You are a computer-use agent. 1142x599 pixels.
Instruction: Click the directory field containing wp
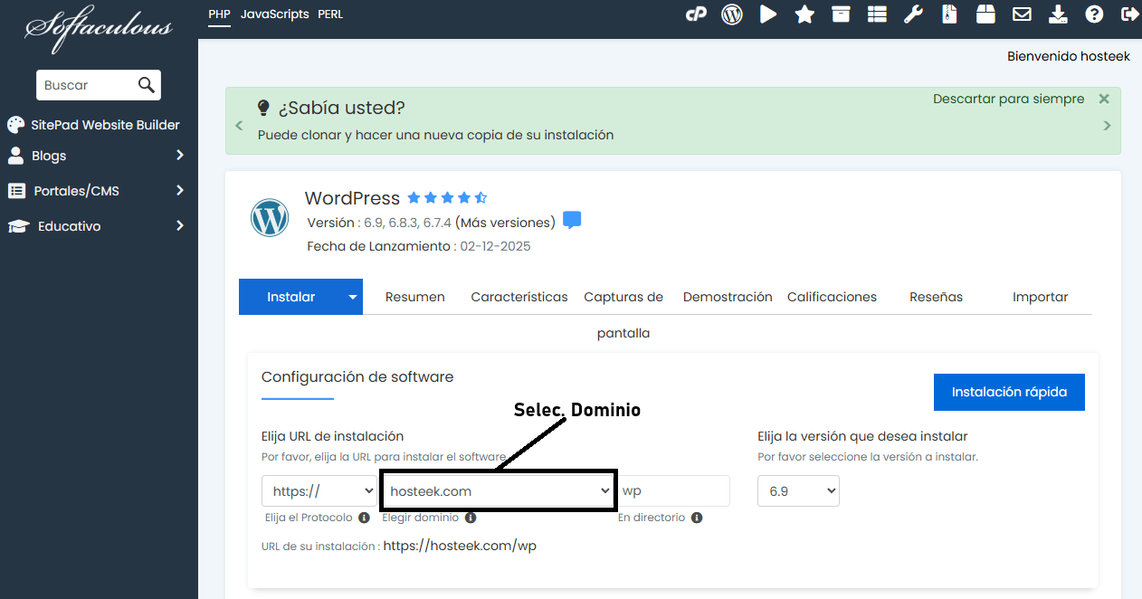point(673,491)
